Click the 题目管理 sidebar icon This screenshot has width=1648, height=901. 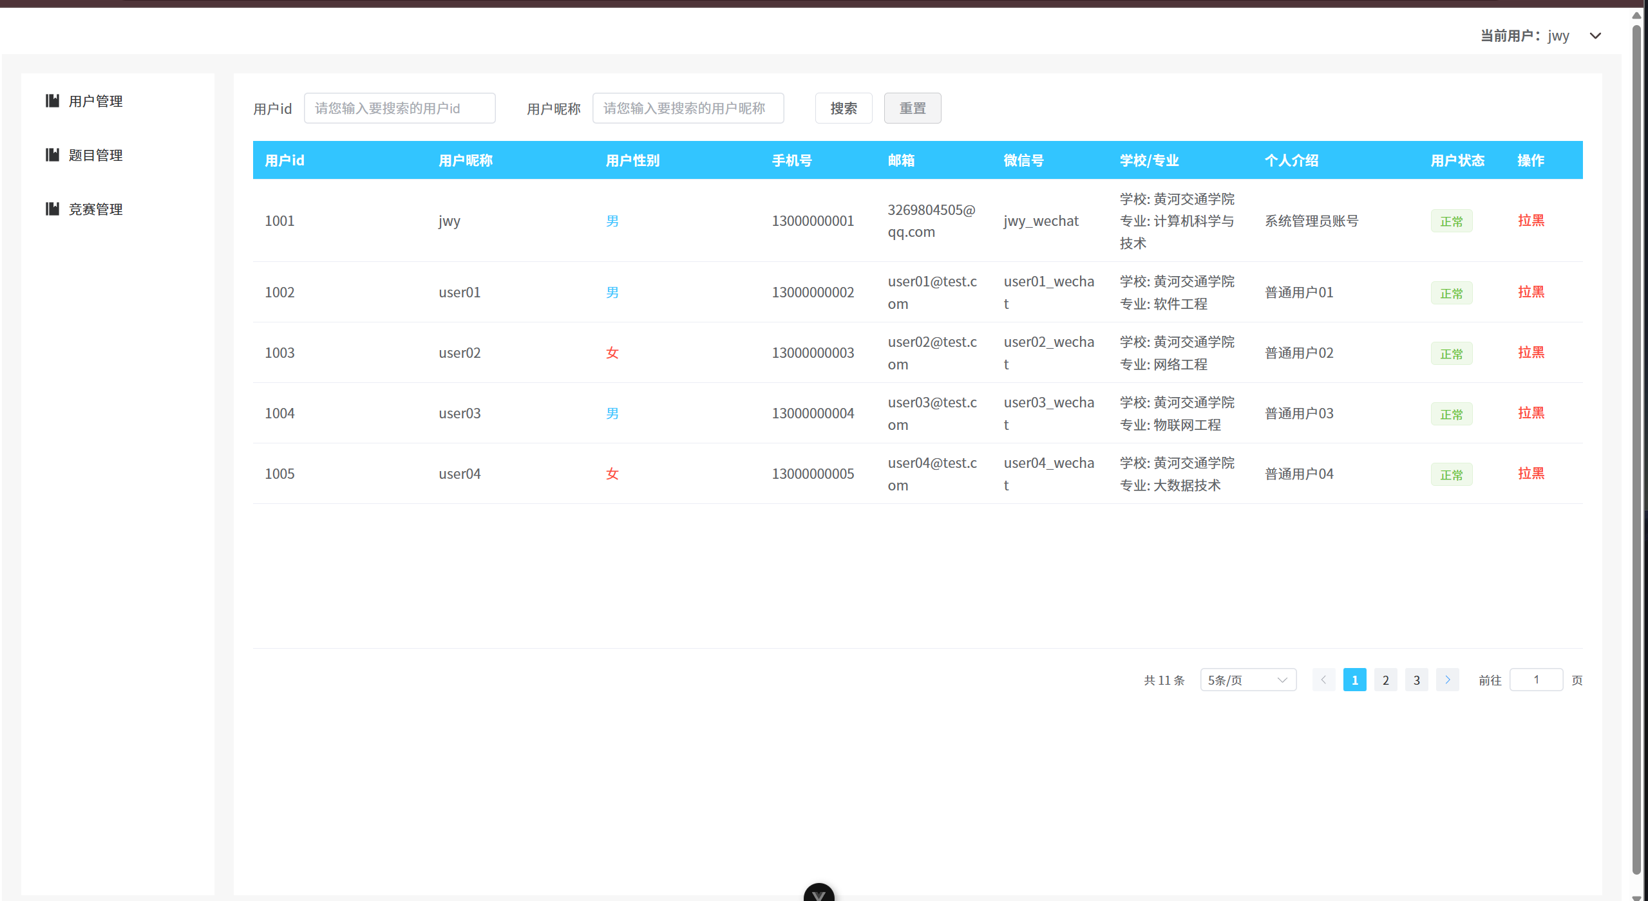click(52, 154)
